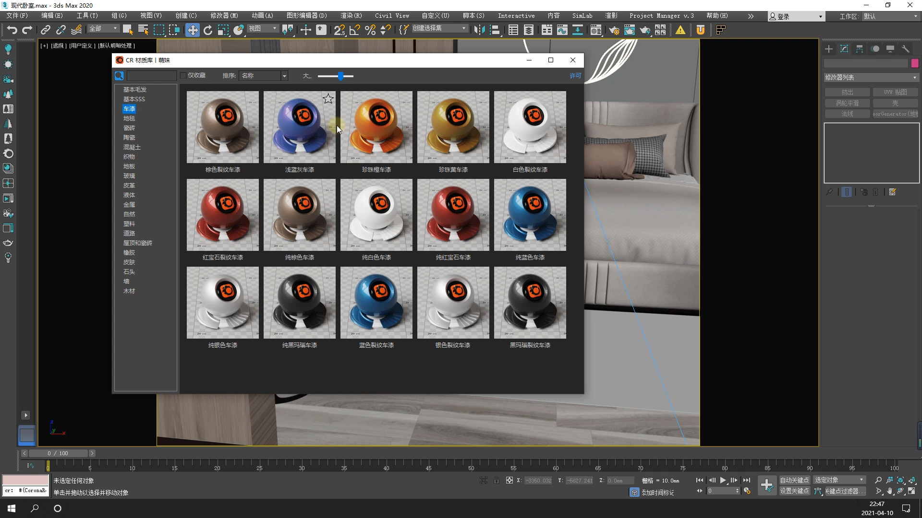The width and height of the screenshot is (922, 518).
Task: Expand the 修改器列表 dropdown
Action: pos(871,77)
